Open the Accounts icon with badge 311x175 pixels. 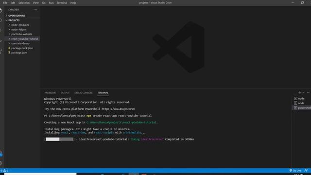(1, 154)
